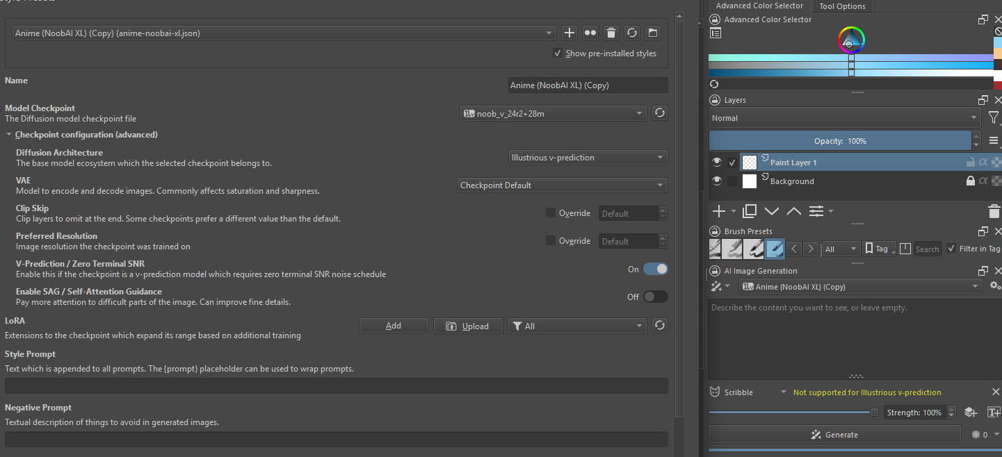Go to next brush presets page
1002x457 pixels.
(x=811, y=249)
